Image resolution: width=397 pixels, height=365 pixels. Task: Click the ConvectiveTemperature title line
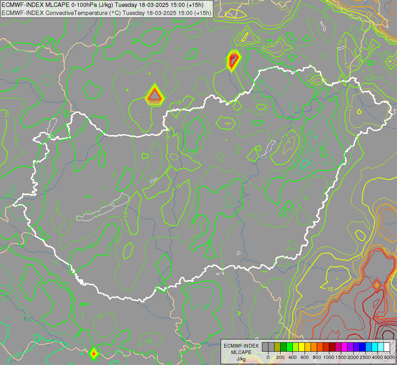click(x=106, y=13)
